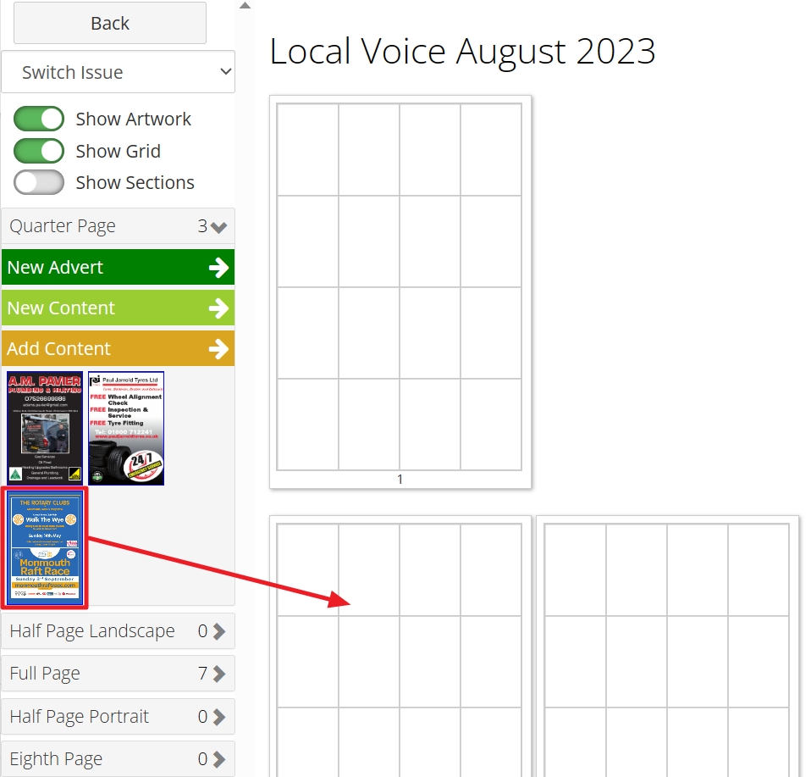
Task: Toggle the Show Artwork switch
Action: (39, 119)
